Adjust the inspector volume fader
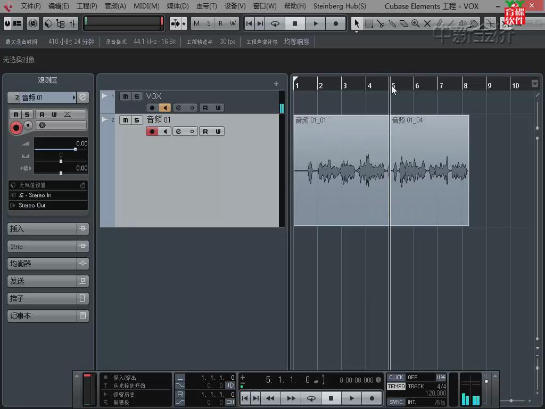Viewport: 545px width, 409px height. pos(76,149)
